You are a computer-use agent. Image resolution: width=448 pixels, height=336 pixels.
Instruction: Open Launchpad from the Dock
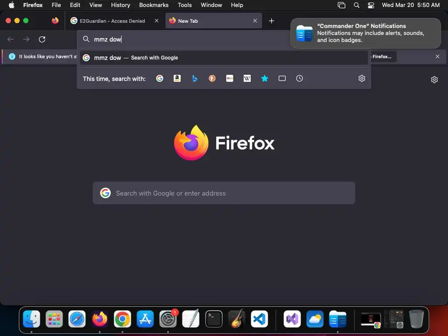(54, 319)
